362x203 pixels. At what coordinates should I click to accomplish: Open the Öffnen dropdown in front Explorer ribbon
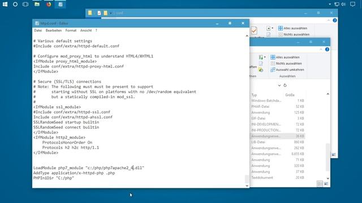coord(262,57)
